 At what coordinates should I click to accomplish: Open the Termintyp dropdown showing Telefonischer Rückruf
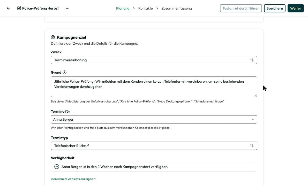tap(154, 146)
